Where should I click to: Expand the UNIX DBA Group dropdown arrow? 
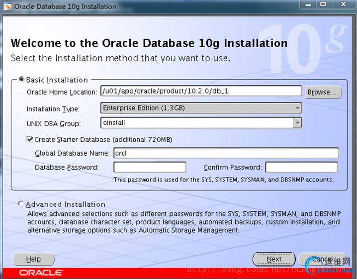(297, 123)
